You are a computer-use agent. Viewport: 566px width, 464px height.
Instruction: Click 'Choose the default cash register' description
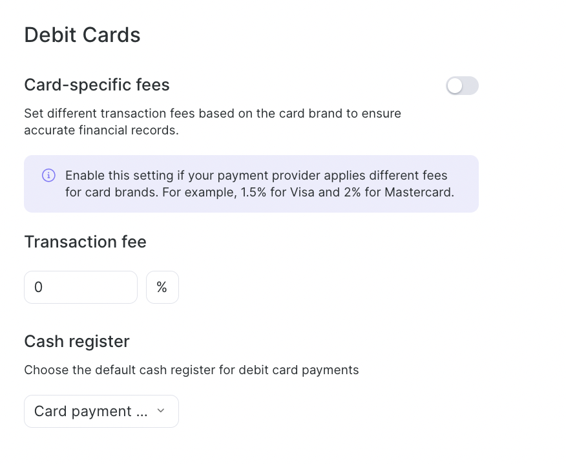pos(191,370)
